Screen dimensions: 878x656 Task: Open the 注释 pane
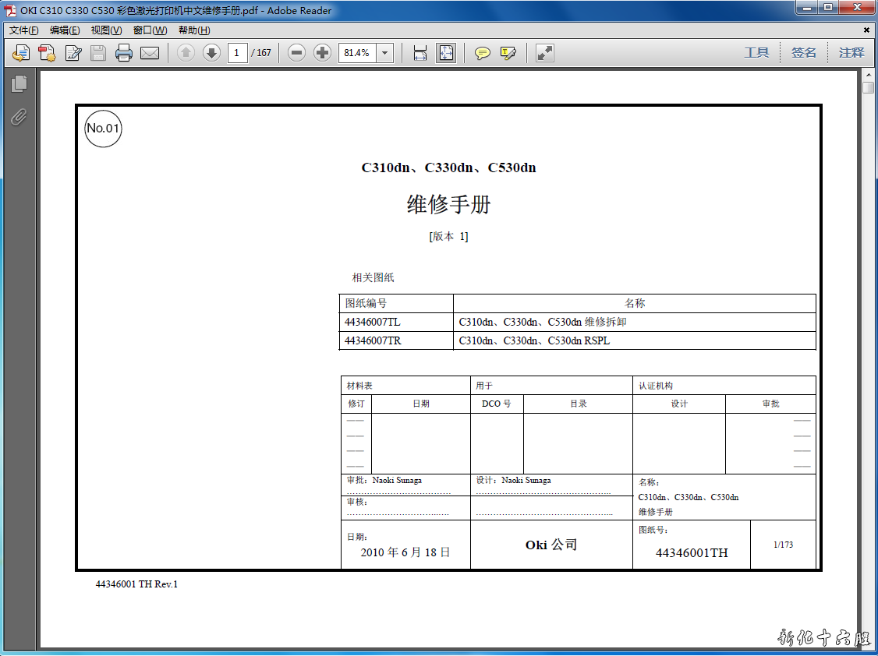click(x=851, y=53)
